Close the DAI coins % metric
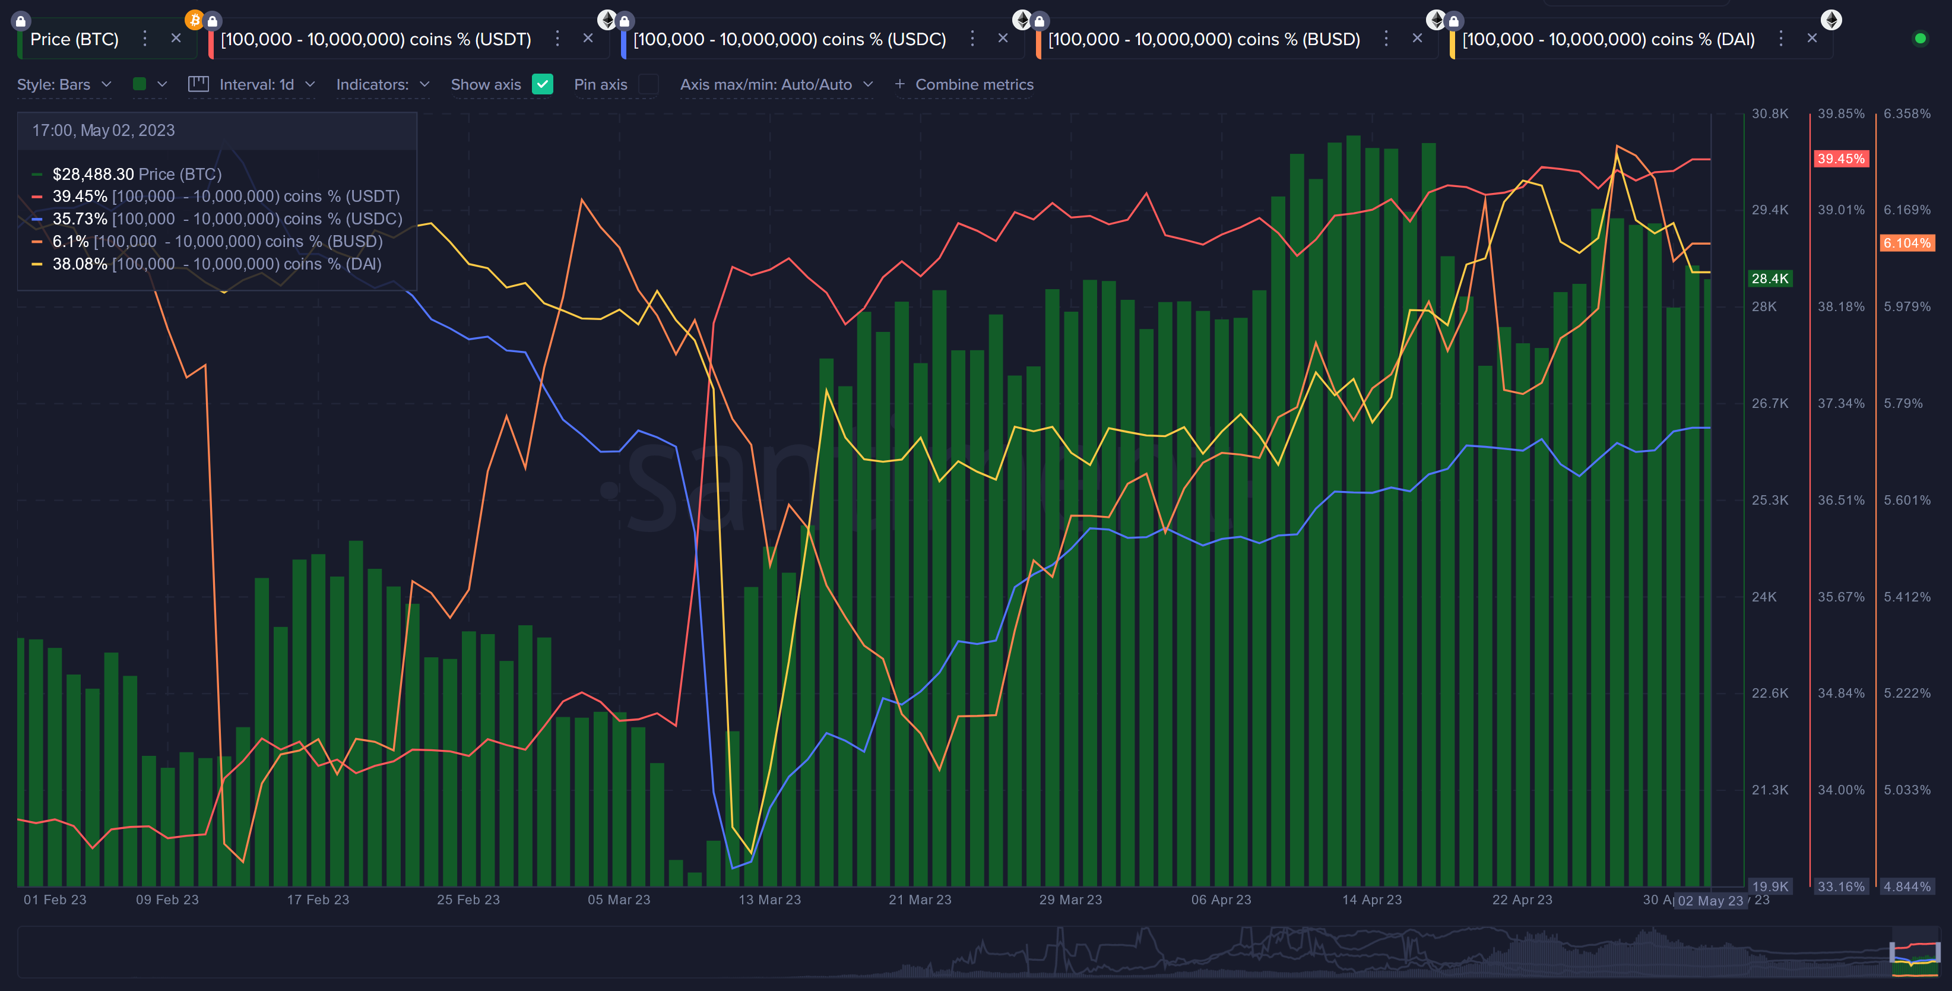 1812,38
